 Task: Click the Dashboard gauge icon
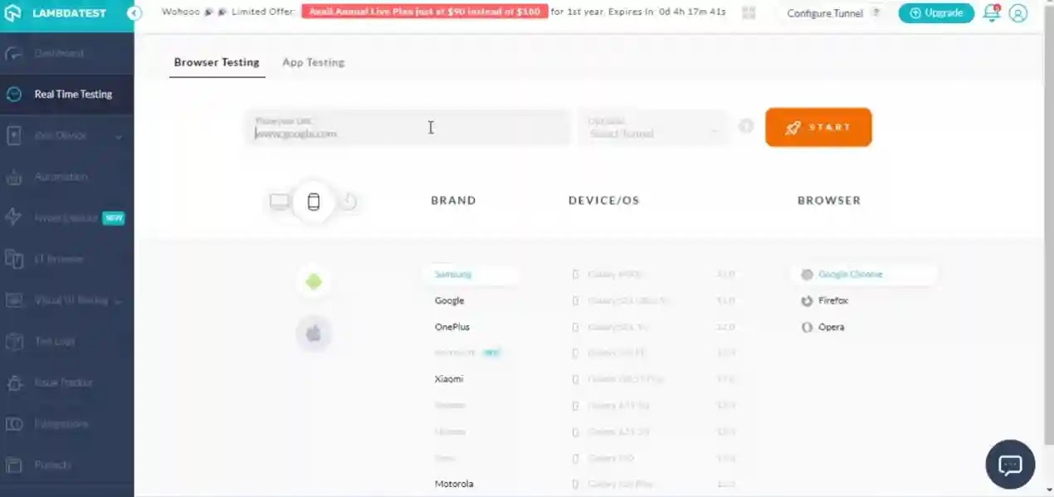pyautogui.click(x=14, y=54)
